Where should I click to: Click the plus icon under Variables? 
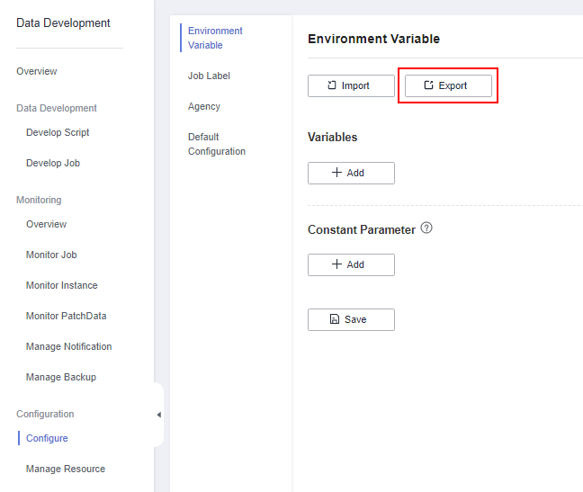click(x=336, y=173)
